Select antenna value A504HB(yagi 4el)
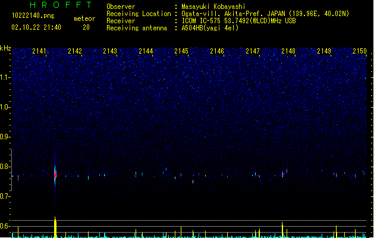374x238 pixels. [x=210, y=28]
